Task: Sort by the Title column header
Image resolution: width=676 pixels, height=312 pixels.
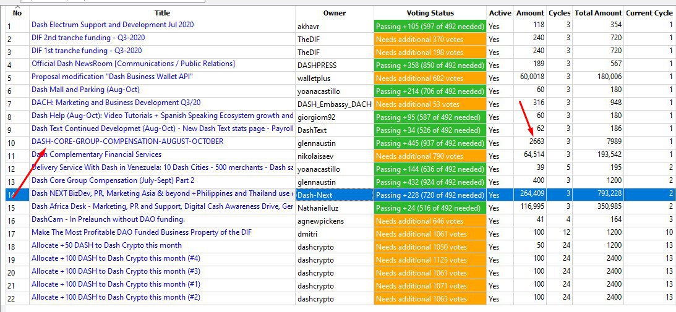Action: 162,13
